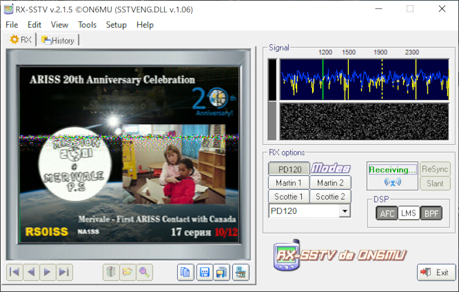Screen dimensions: 459x292
Task: Click the waterfall noise display
Action: click(x=364, y=121)
